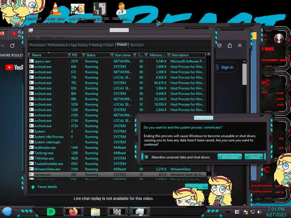
Task: Switch to the Performance tab
Action: (57, 45)
